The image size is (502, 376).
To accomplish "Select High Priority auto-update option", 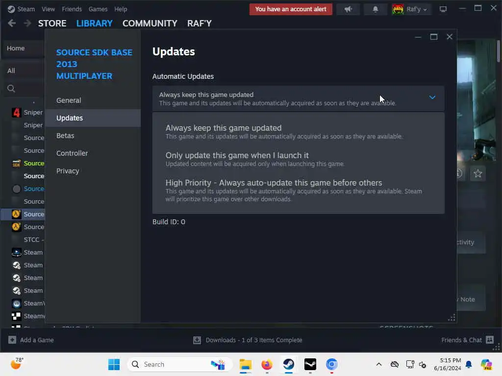I will (299, 190).
